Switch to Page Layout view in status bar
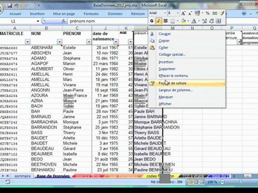Image resolution: width=258 pixels, height=193 pixels. (196, 182)
